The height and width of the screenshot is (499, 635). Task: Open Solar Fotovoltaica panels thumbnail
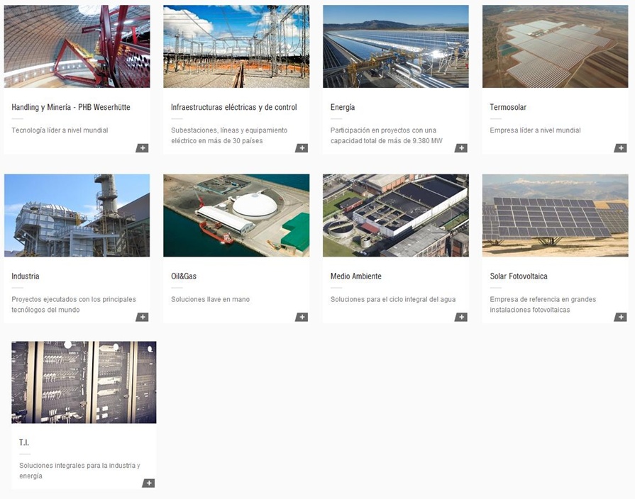(x=556, y=215)
